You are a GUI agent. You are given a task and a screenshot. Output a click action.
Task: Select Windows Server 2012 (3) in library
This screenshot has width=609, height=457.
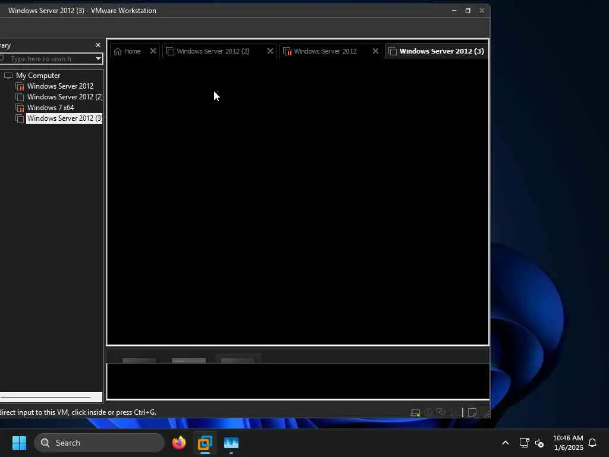64,118
